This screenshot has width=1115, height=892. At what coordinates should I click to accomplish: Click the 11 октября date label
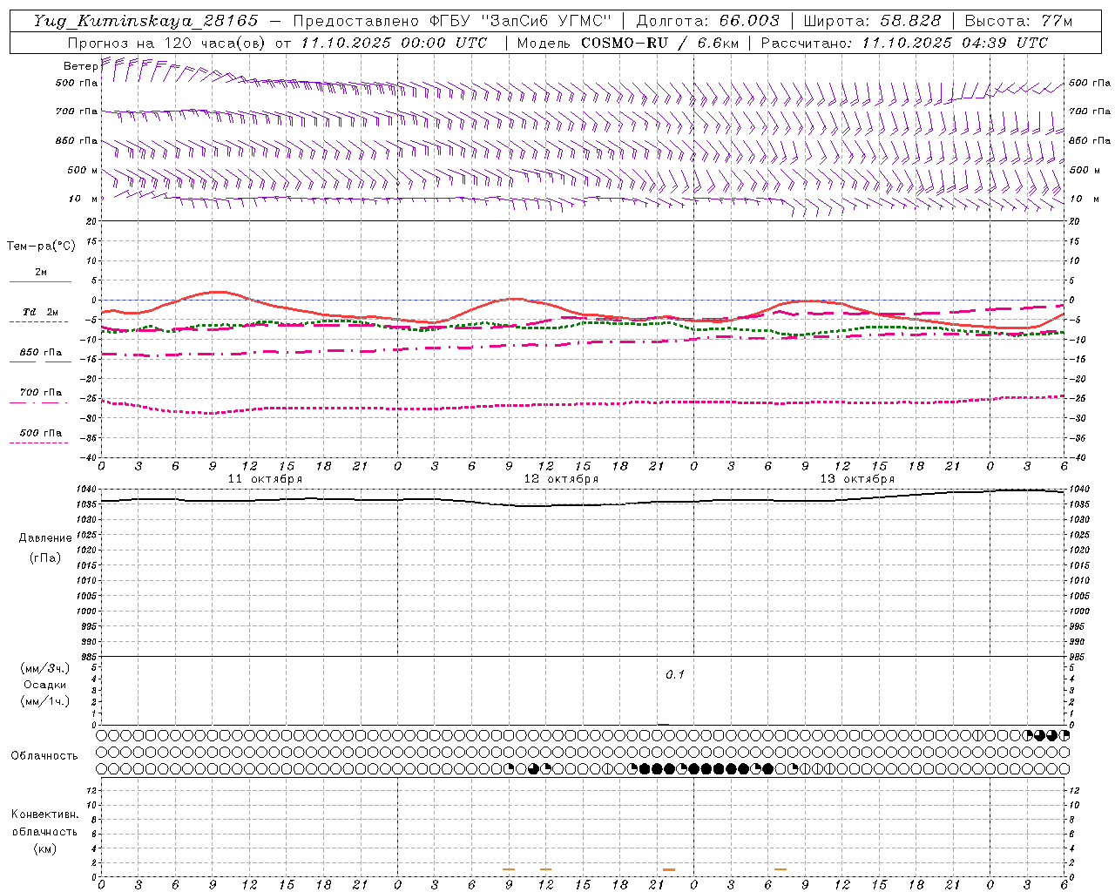(265, 479)
